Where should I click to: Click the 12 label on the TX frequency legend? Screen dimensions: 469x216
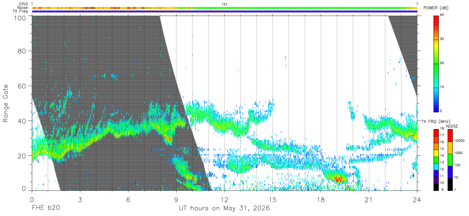(x=442, y=169)
